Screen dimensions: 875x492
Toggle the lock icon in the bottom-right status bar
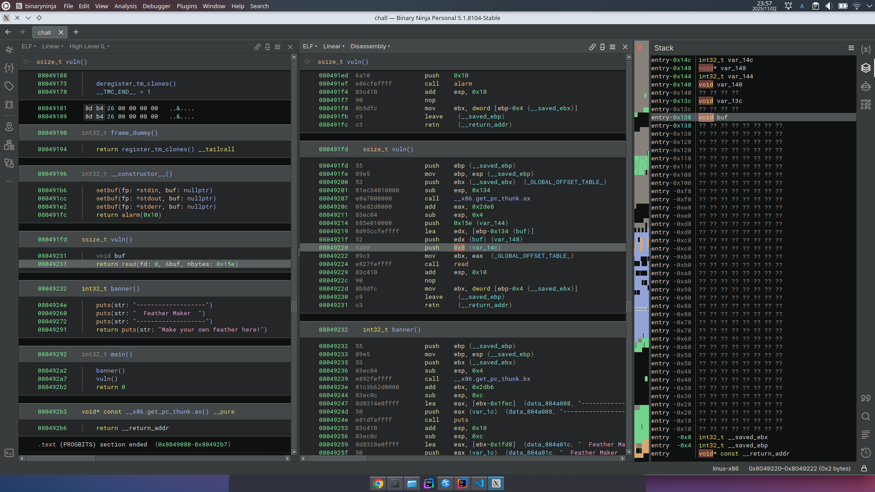pos(864,468)
